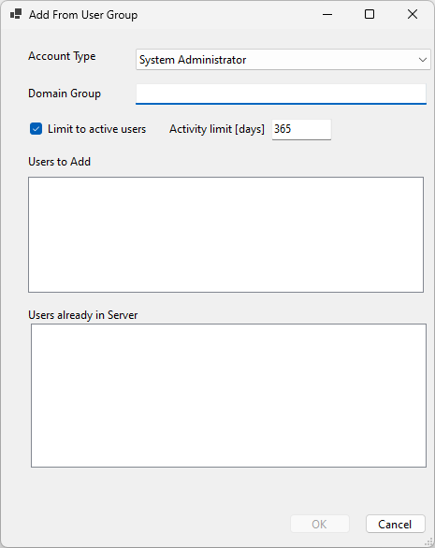Click the 'Users to Add' heading
435x548 pixels.
60,162
